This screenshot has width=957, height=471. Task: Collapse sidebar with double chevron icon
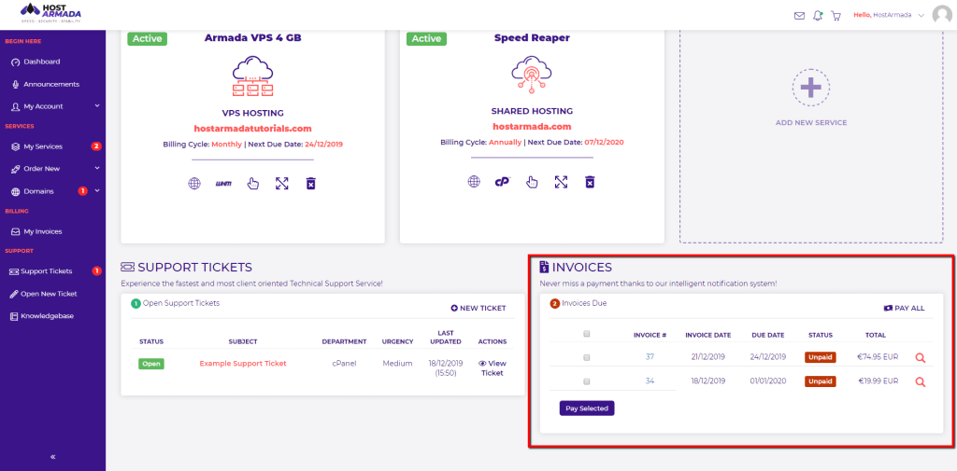click(x=52, y=456)
